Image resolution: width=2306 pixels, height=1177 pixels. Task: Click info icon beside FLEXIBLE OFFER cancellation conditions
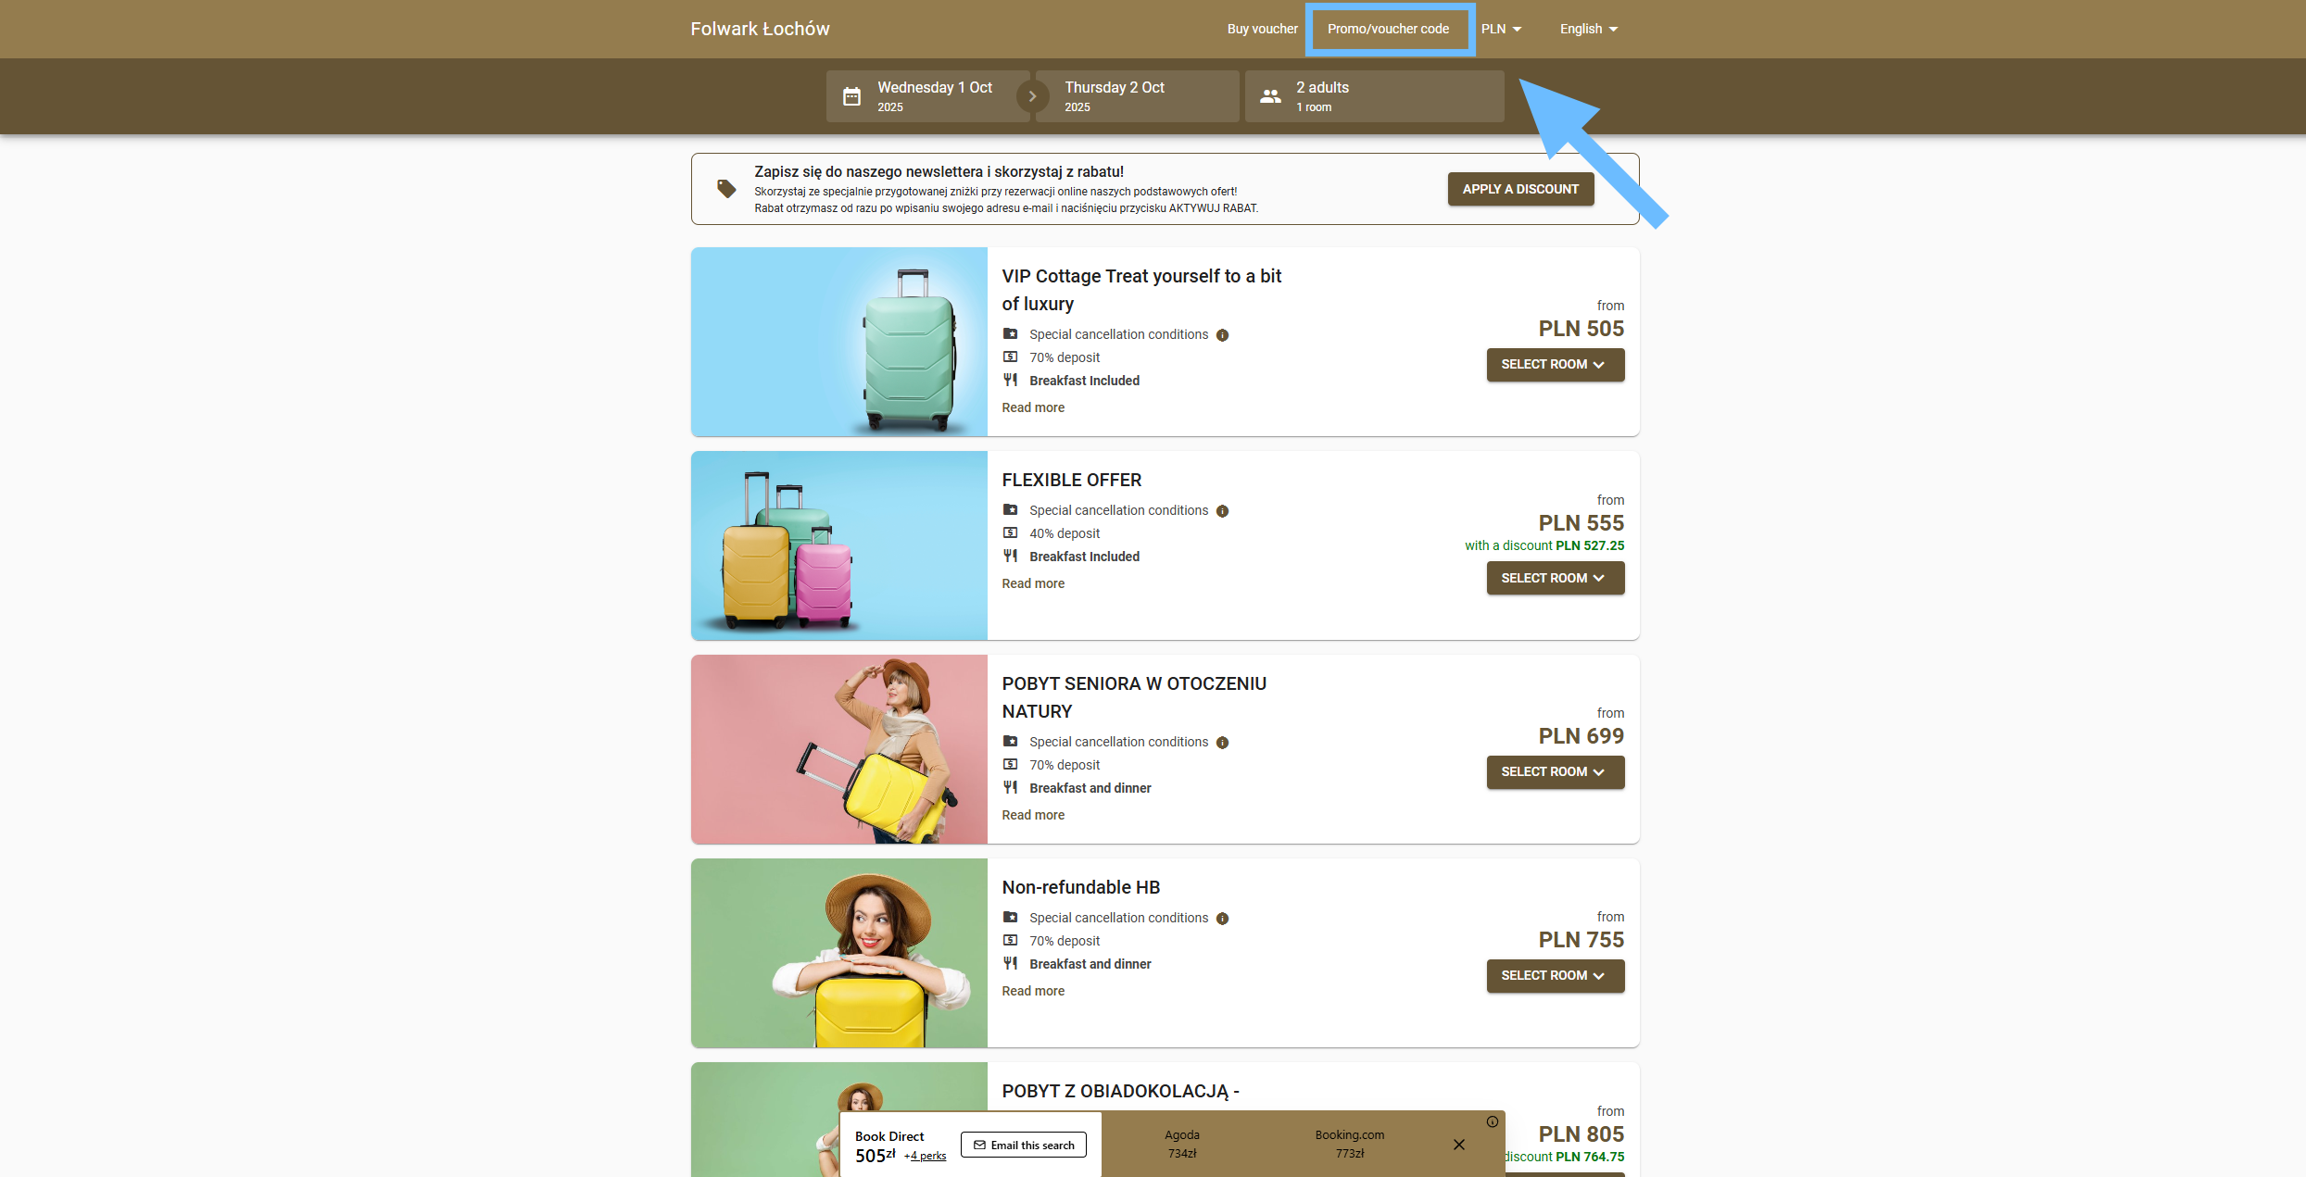point(1222,511)
